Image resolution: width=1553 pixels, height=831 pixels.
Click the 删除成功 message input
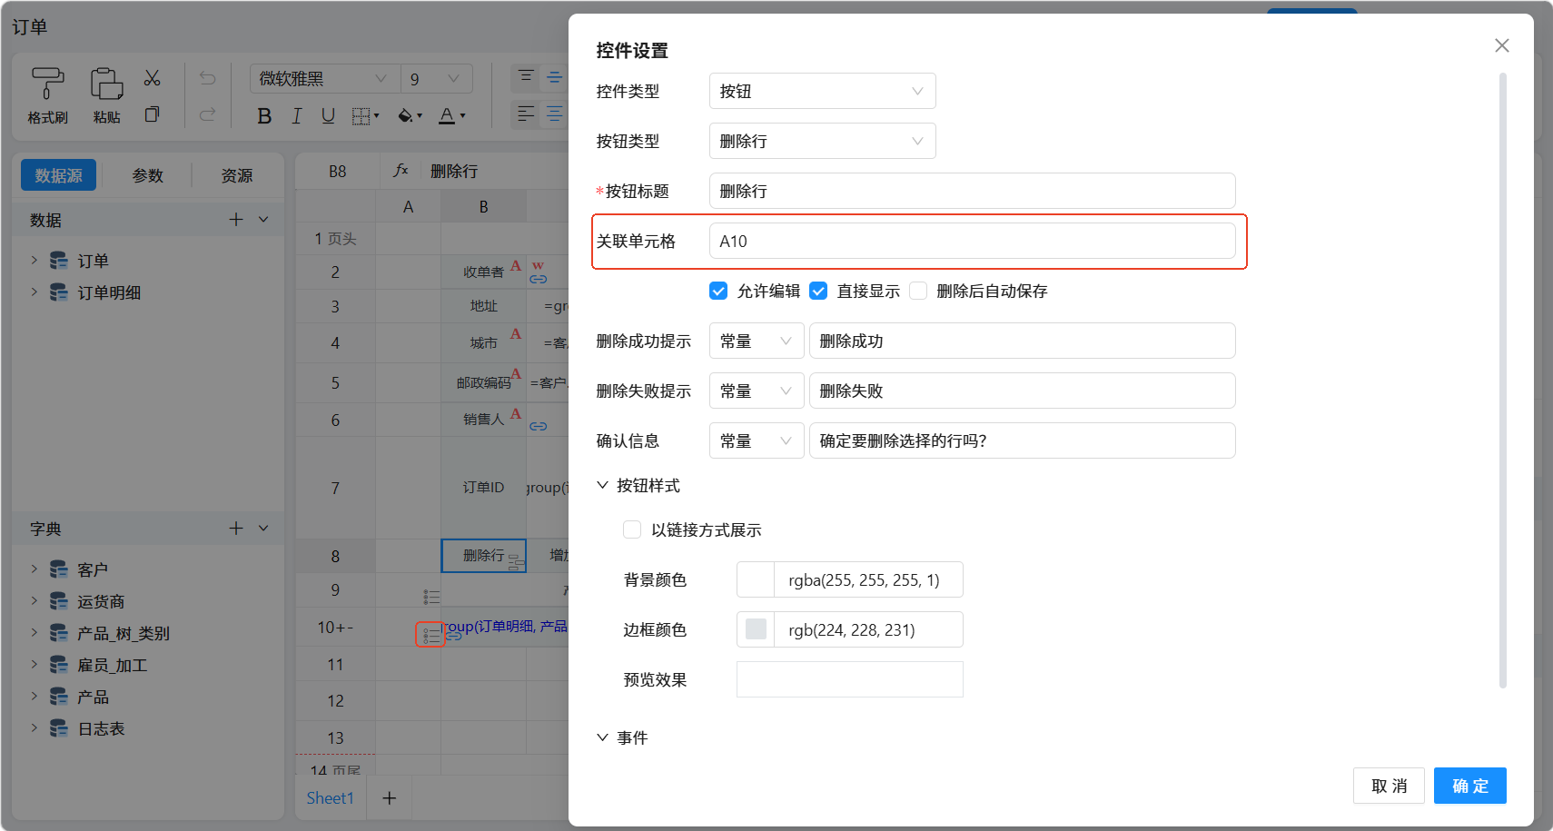[1023, 341]
